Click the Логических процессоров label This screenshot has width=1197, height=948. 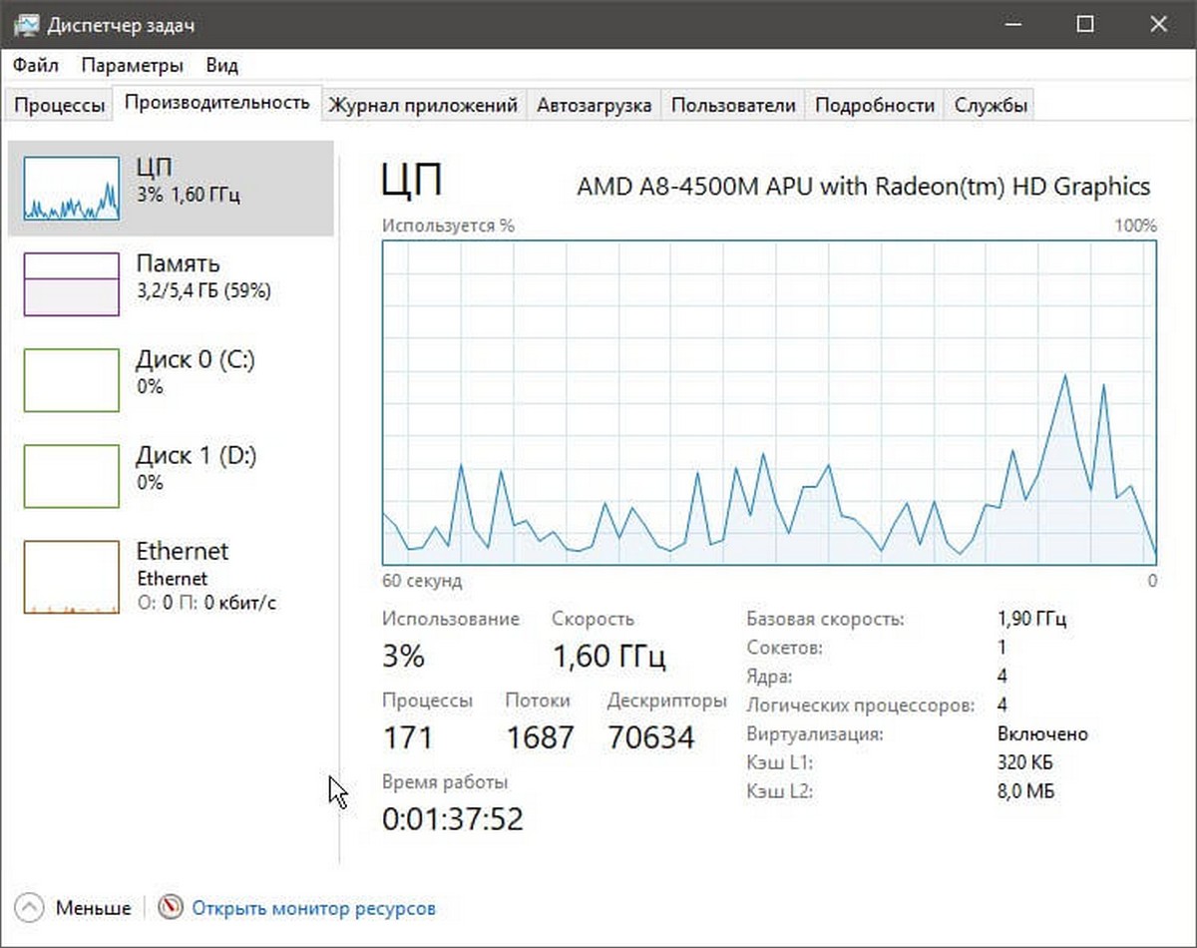[x=860, y=706]
